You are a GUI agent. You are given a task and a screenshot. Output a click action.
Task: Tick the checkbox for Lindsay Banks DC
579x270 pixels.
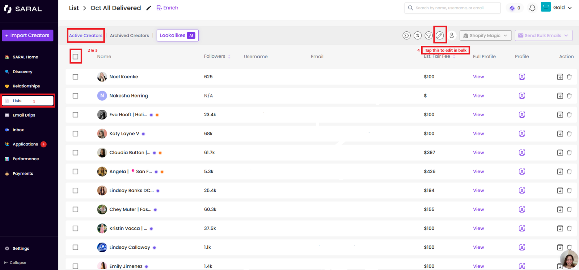point(75,190)
